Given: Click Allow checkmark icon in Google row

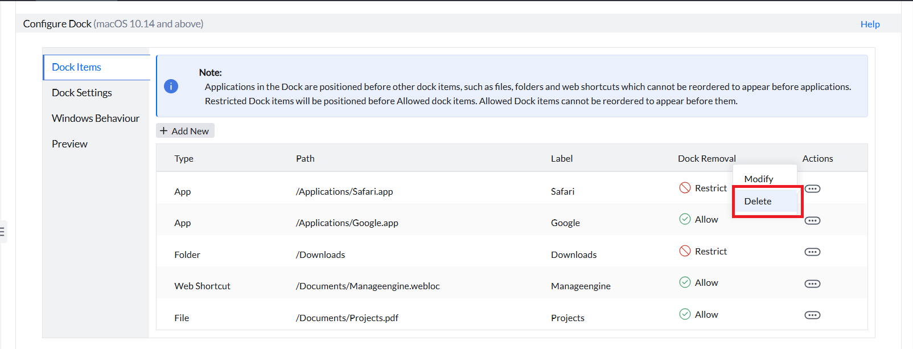Looking at the screenshot, I should 685,219.
